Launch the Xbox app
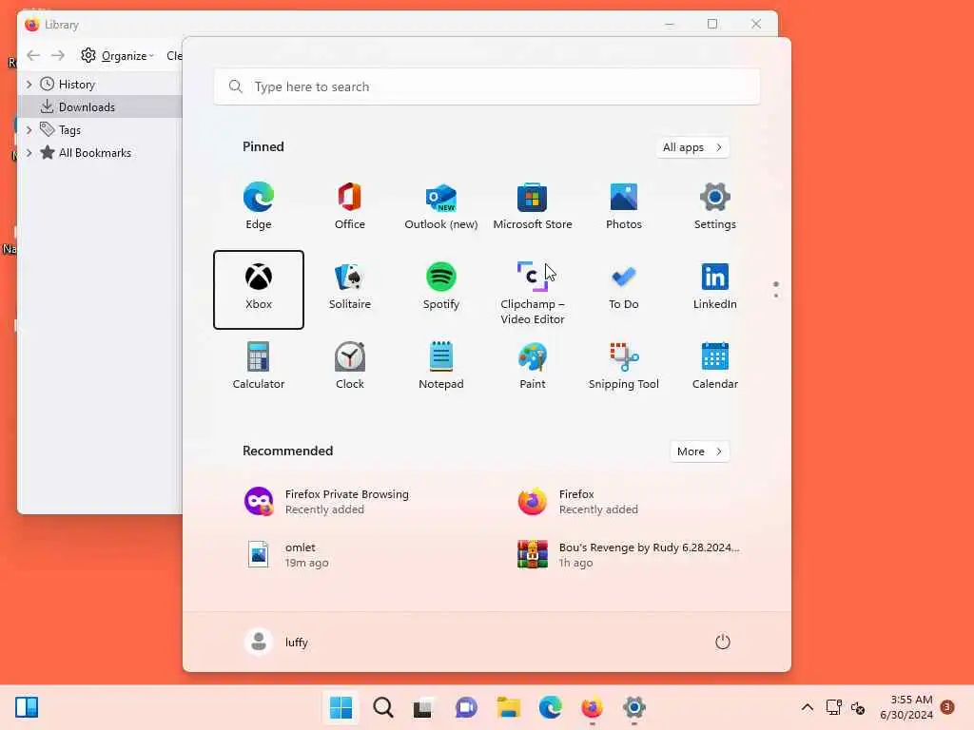Viewport: 974px width, 730px height. click(259, 289)
